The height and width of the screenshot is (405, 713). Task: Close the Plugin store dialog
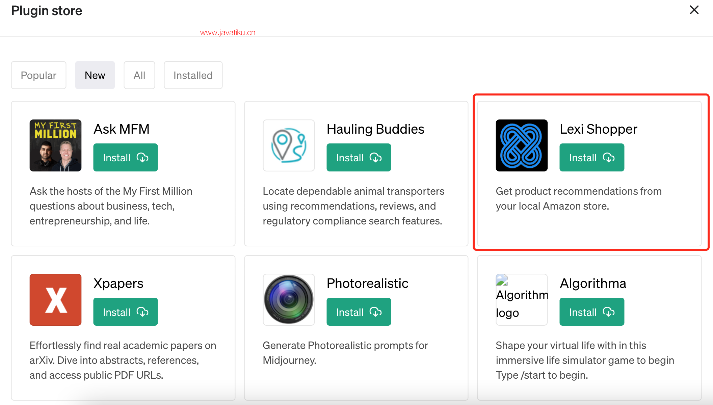pyautogui.click(x=694, y=10)
